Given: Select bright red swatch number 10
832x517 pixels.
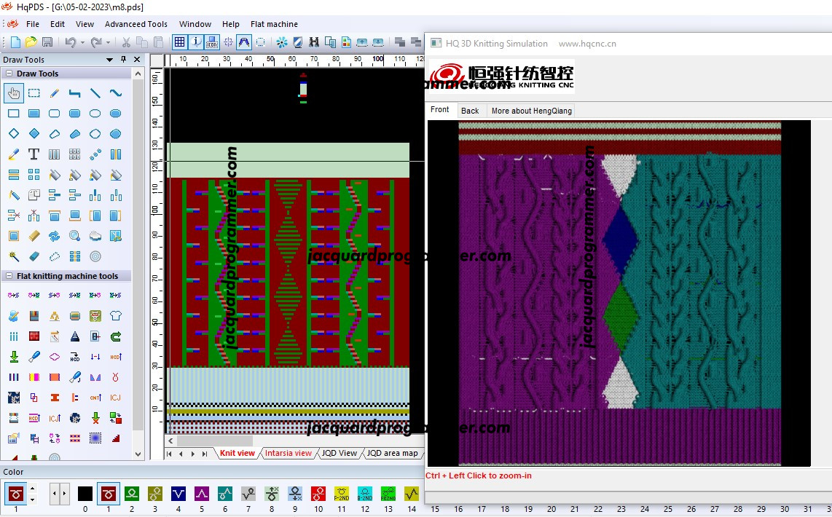Looking at the screenshot, I should (x=318, y=494).
